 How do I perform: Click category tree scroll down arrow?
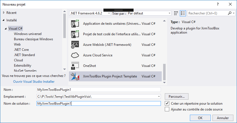click(64, 69)
